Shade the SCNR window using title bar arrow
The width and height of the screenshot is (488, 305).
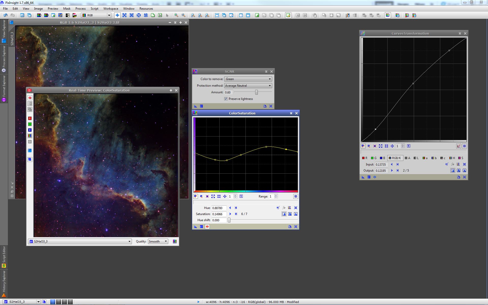[266, 72]
